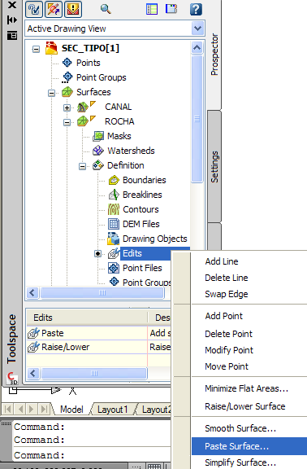Collapse the Definition node
This screenshot has height=469, width=307.
(x=83, y=166)
